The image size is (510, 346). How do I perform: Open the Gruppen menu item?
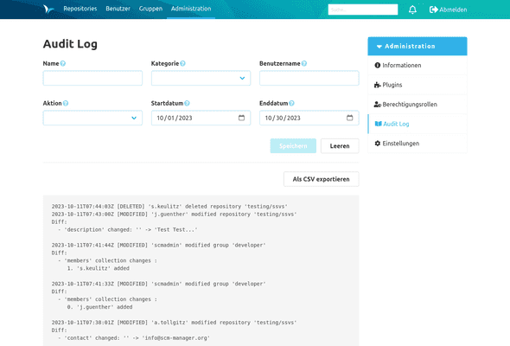point(150,9)
